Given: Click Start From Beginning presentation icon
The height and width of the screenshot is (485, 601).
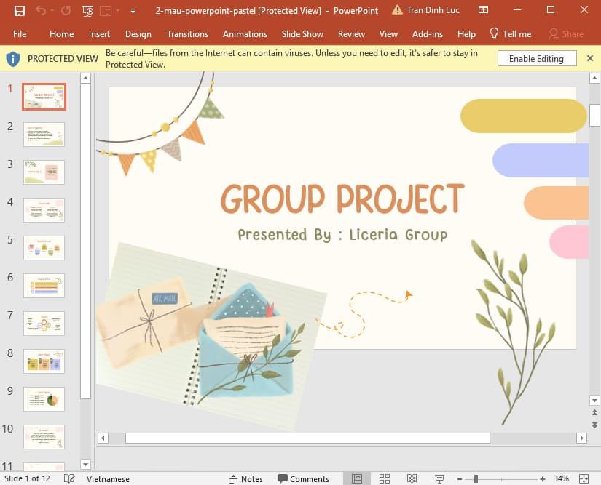Looking at the screenshot, I should [x=87, y=11].
